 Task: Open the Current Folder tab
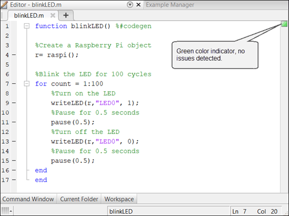tap(79, 199)
